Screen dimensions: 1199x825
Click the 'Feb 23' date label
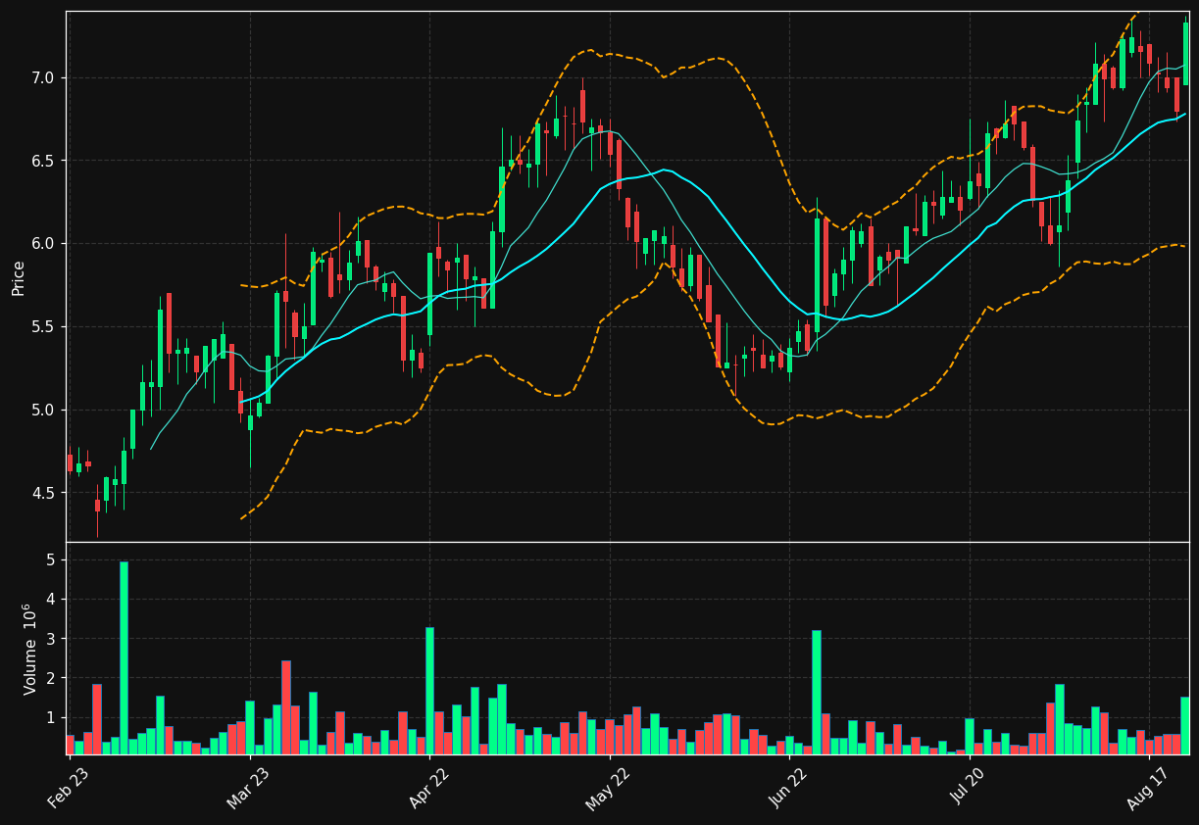68,788
